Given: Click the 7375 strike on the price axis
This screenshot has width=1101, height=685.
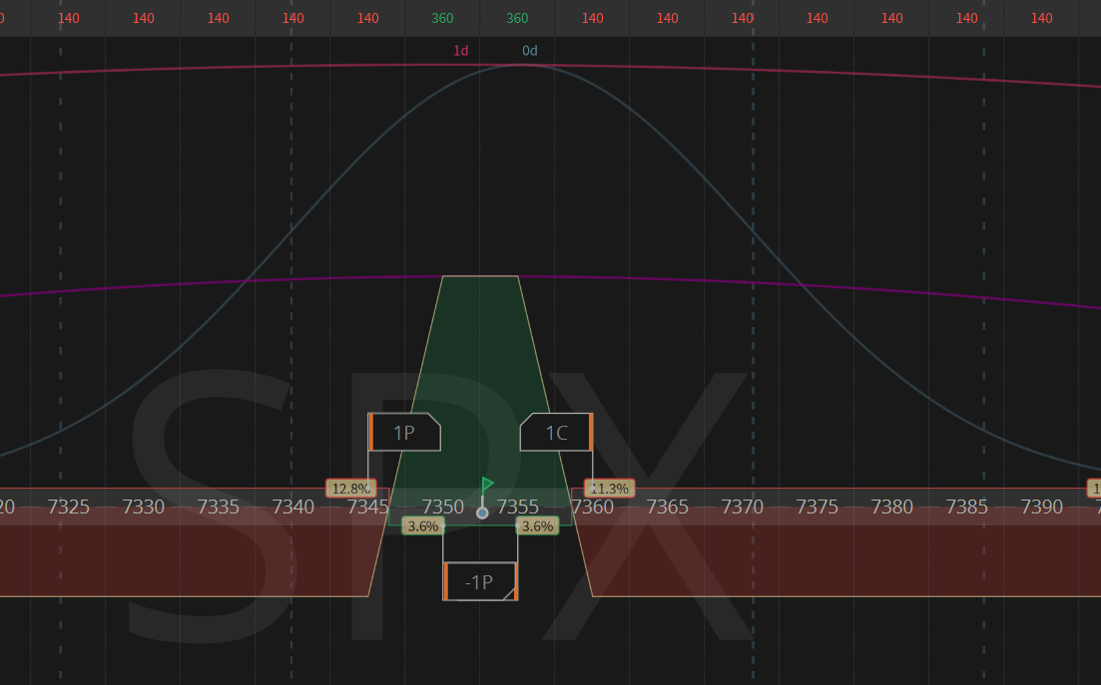Looking at the screenshot, I should click(x=818, y=507).
